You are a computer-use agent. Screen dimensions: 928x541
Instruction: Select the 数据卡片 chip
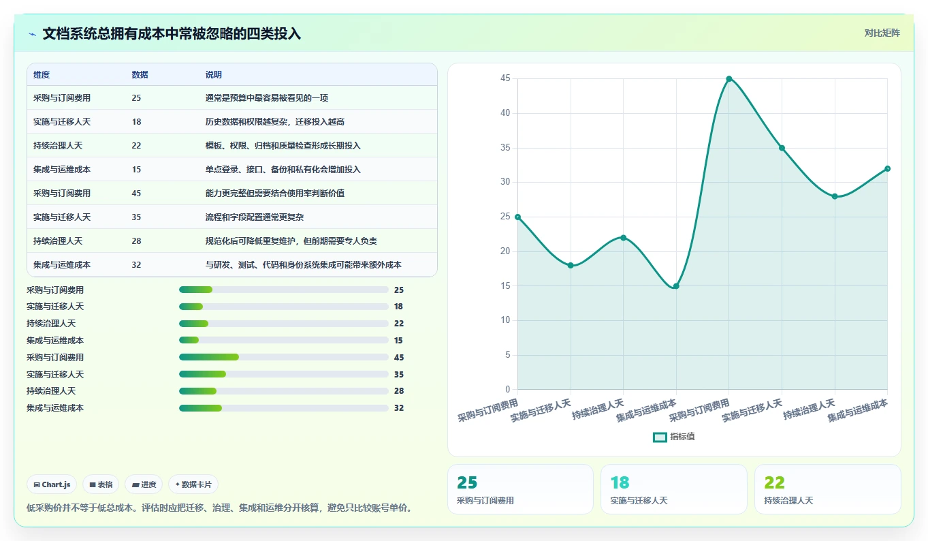(193, 484)
